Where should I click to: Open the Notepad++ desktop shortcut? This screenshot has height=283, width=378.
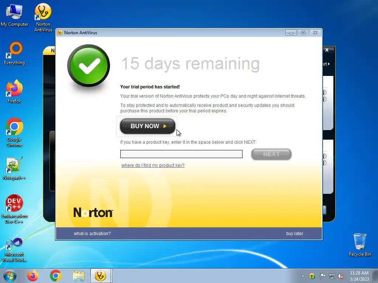[14, 168]
